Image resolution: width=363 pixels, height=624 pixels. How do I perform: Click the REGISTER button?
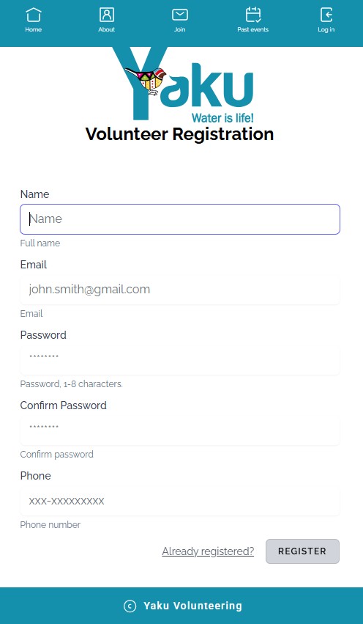[x=303, y=551]
